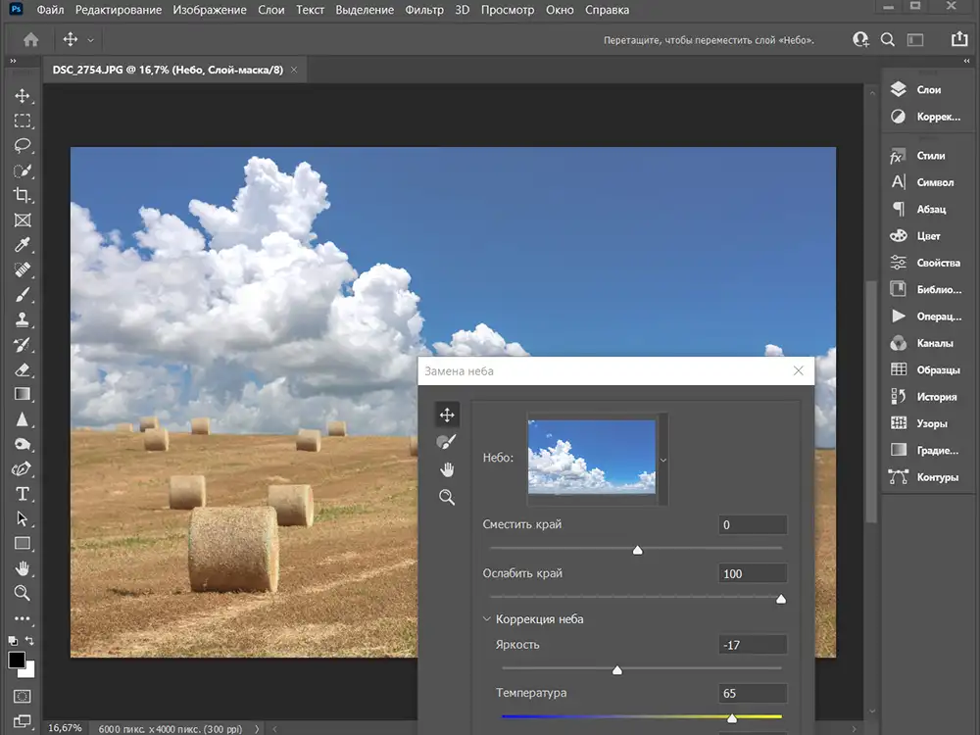Expand the left toolbar with the double arrows
This screenshot has width=980, height=735.
(x=13, y=61)
